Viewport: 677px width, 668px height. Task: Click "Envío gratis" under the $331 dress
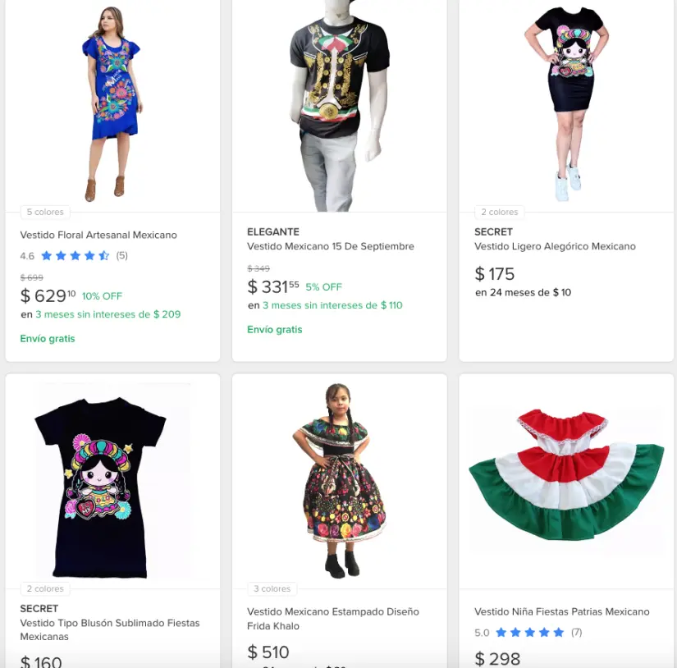coord(274,330)
